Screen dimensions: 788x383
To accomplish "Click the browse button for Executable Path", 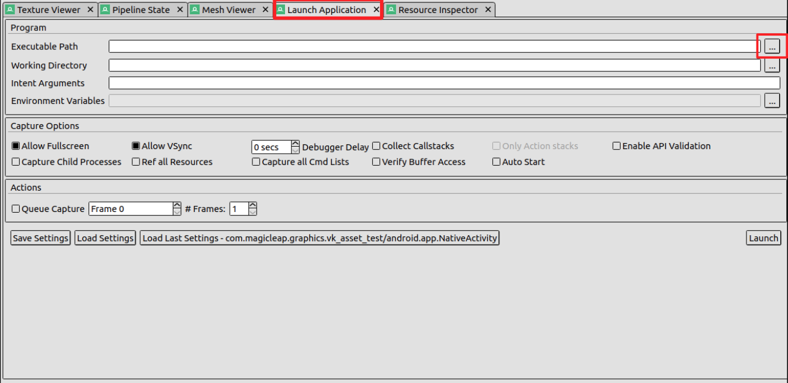I will point(771,46).
